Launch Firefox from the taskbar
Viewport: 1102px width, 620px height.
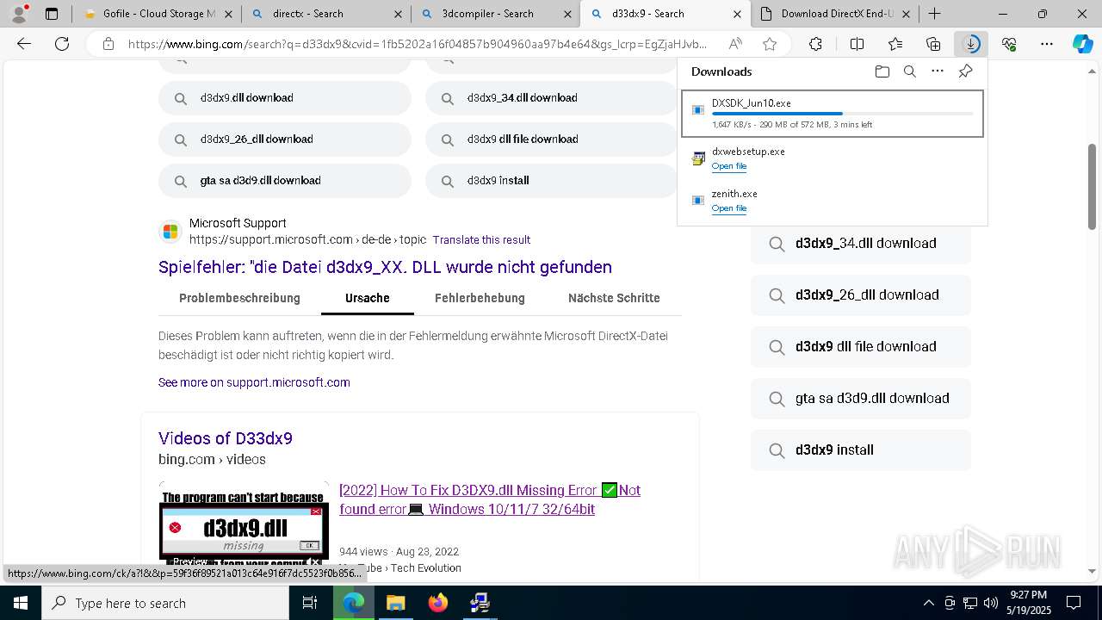click(x=437, y=603)
